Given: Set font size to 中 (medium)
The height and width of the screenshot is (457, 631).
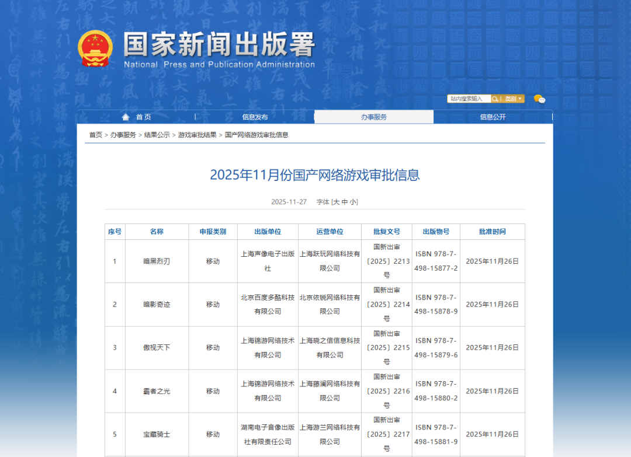Looking at the screenshot, I should [x=345, y=202].
